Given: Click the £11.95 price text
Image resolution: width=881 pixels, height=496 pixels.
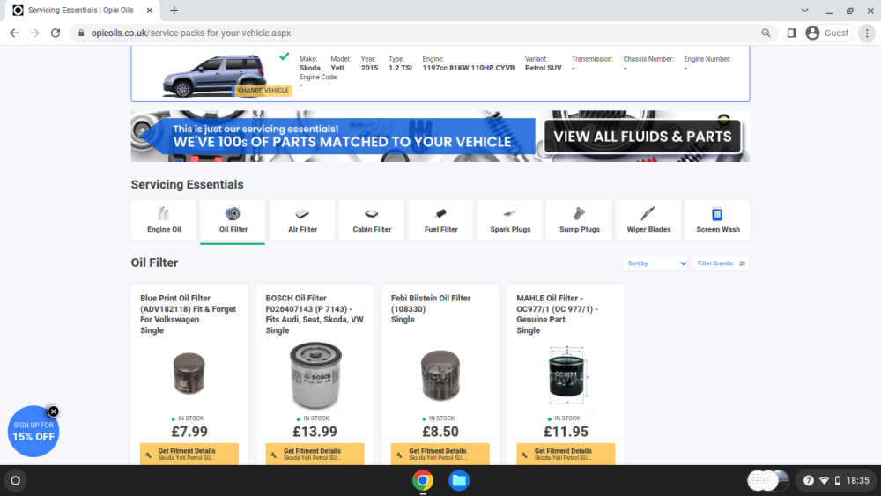Looking at the screenshot, I should 566,432.
